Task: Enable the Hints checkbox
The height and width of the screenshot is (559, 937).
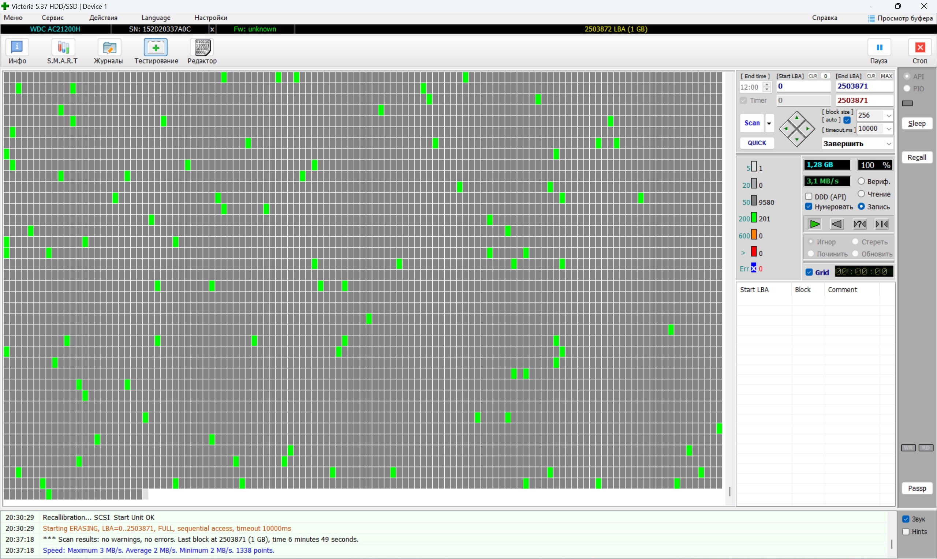Action: coord(906,532)
